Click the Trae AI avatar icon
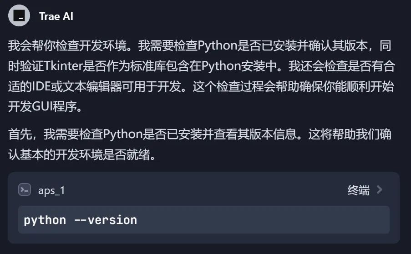This screenshot has width=411, height=254. click(19, 16)
